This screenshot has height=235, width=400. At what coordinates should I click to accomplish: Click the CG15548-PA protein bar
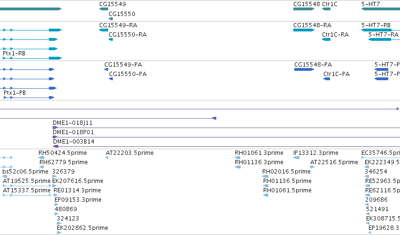pos(304,69)
